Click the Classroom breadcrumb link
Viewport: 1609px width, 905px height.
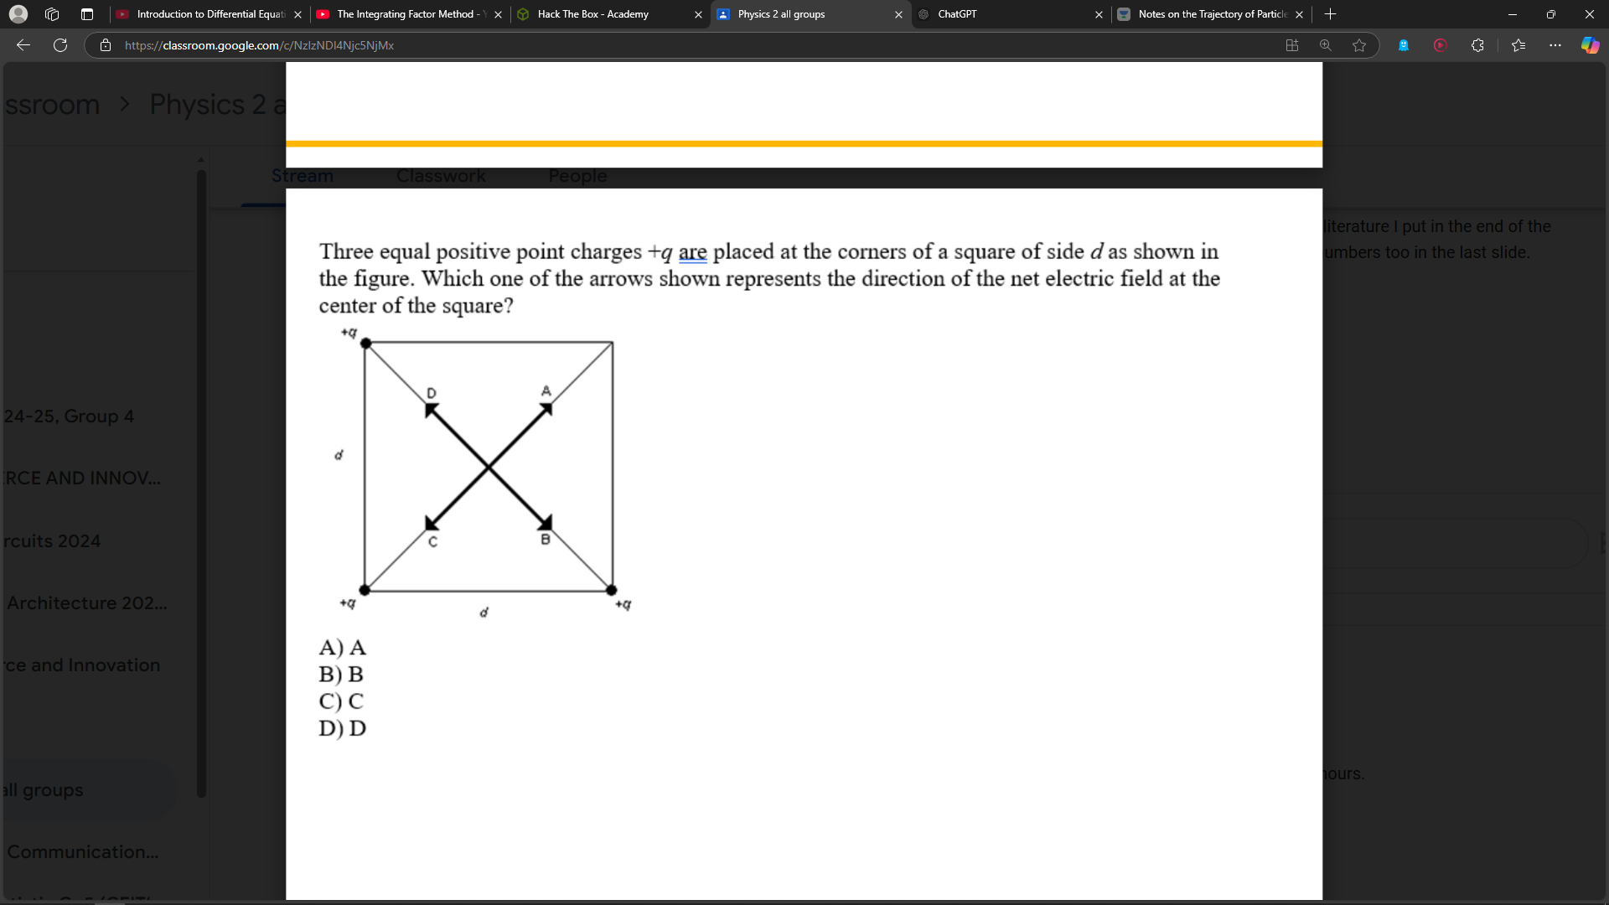click(x=52, y=105)
